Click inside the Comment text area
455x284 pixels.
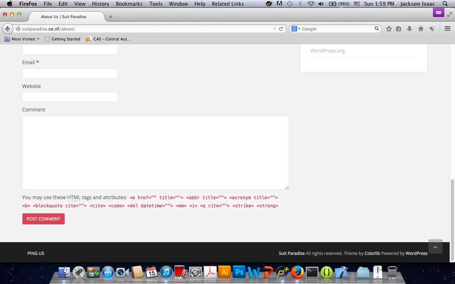[x=155, y=152]
